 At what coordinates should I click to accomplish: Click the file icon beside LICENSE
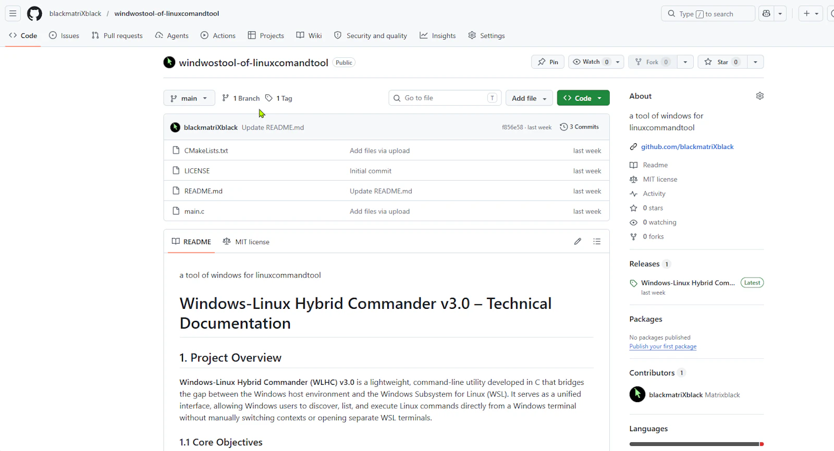[x=176, y=171]
